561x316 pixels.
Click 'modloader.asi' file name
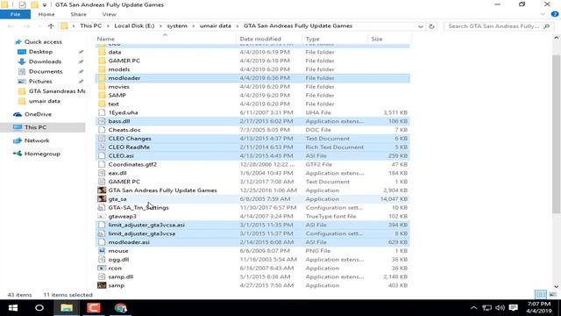[x=129, y=242]
